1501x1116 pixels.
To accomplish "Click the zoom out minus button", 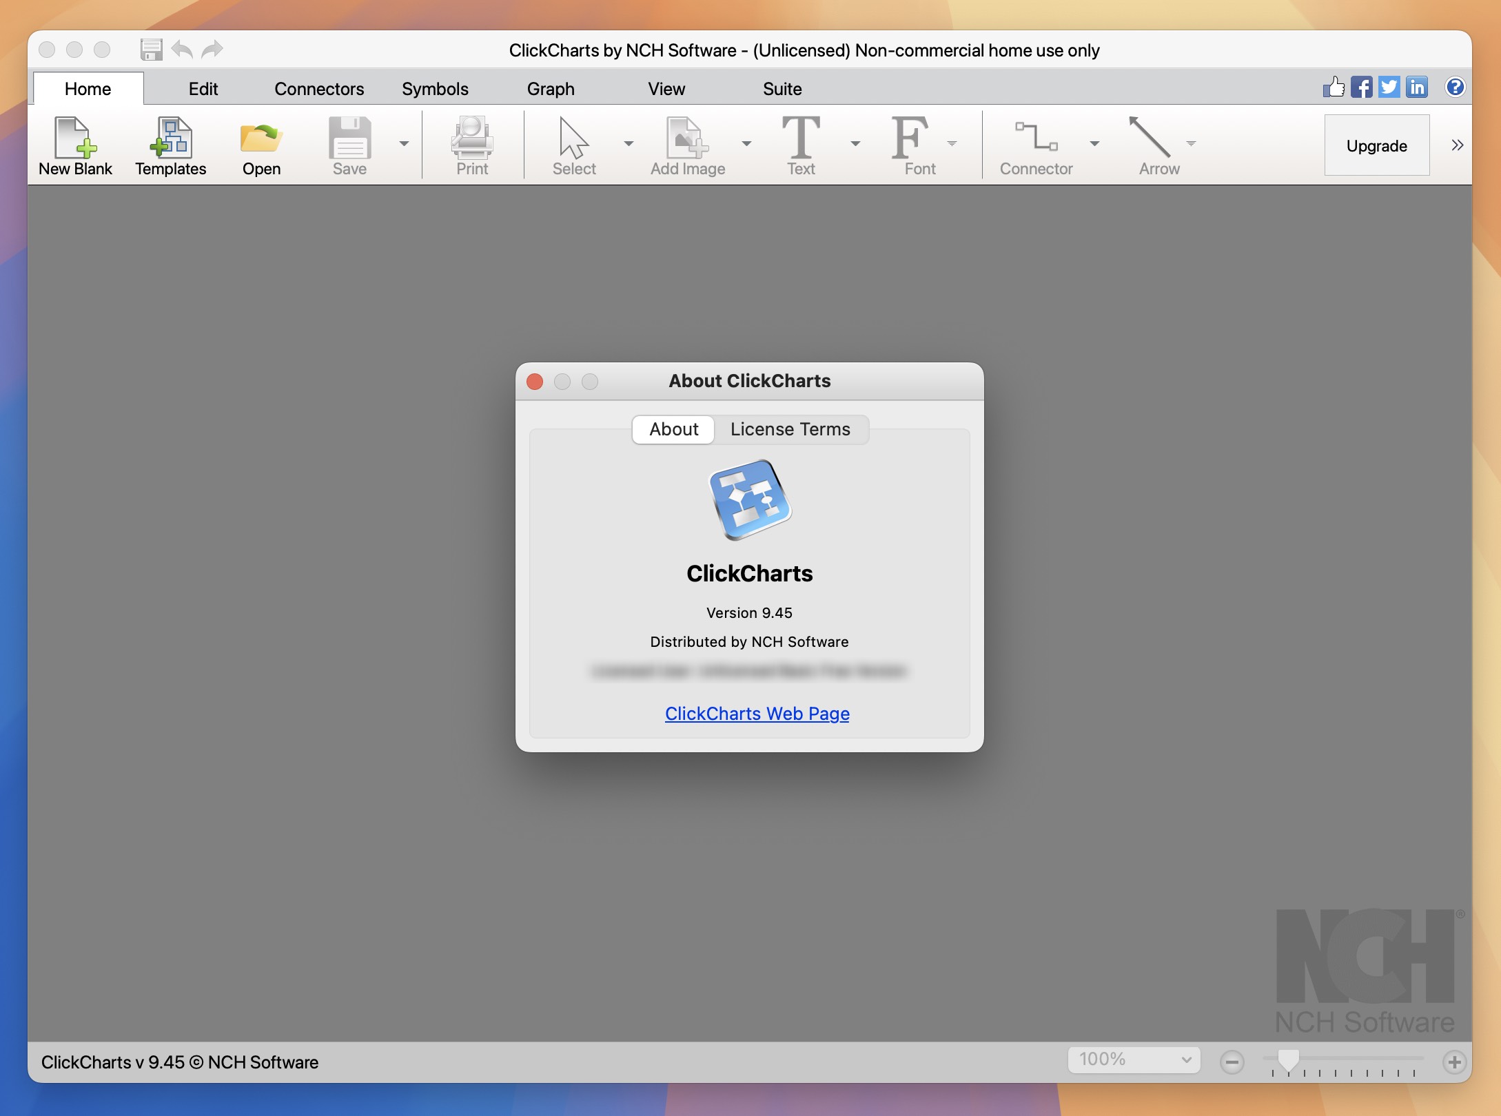I will pos(1232,1062).
